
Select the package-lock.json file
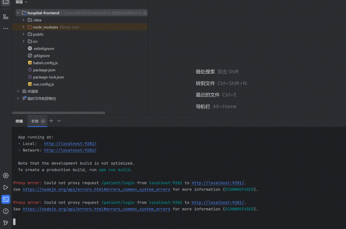pyautogui.click(x=48, y=77)
